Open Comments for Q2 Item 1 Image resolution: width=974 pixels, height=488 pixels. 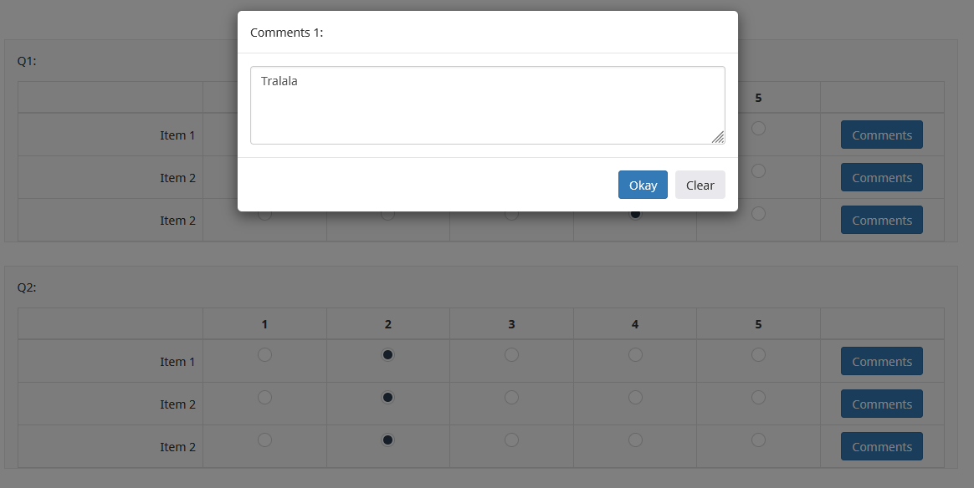tap(881, 362)
